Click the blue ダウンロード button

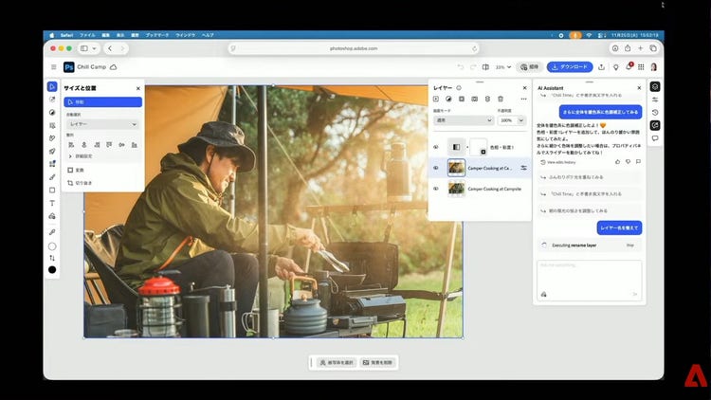point(570,67)
